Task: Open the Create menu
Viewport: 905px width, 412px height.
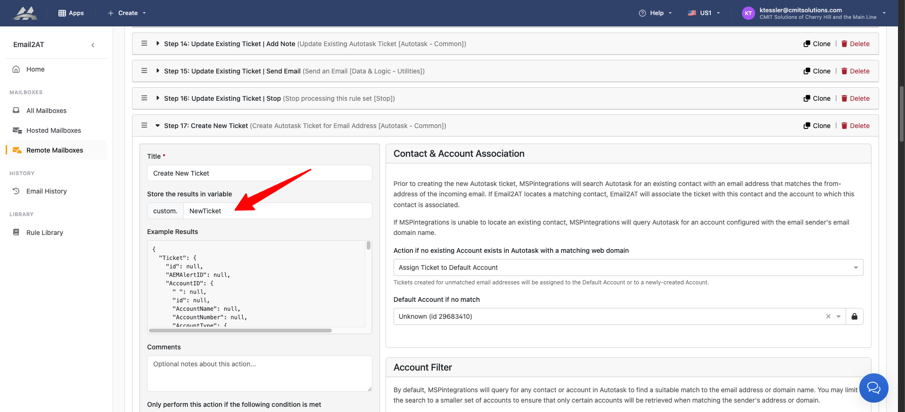Action: point(127,13)
